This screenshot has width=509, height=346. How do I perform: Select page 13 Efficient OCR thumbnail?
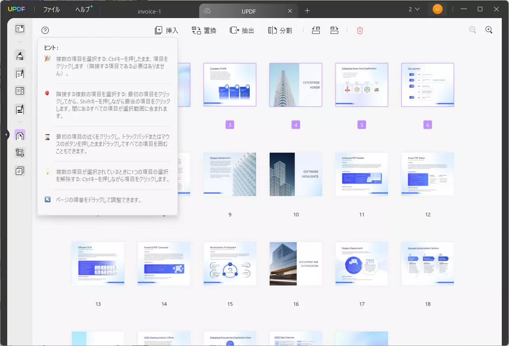(x=98, y=263)
